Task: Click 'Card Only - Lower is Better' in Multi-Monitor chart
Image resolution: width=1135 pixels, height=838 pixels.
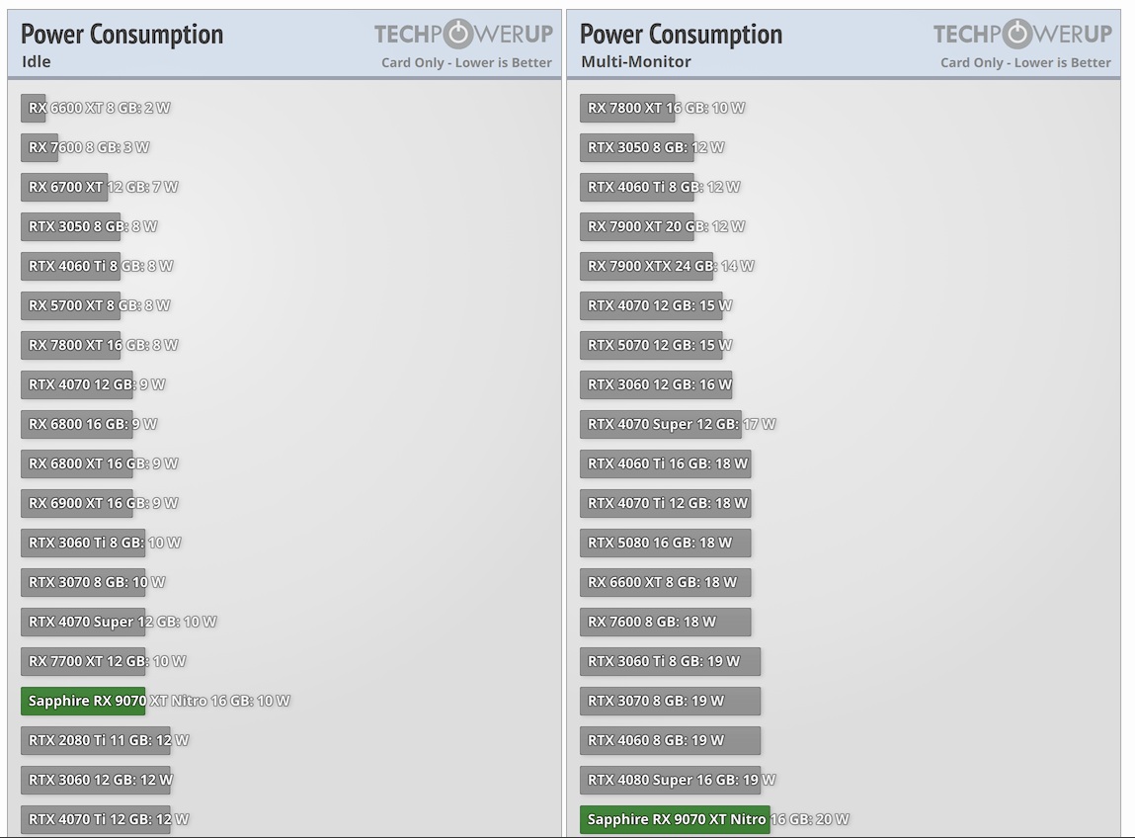Action: (1025, 63)
